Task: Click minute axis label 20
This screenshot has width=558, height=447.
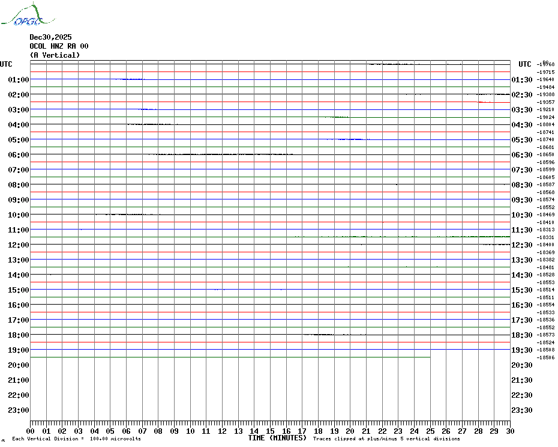Action: point(350,431)
